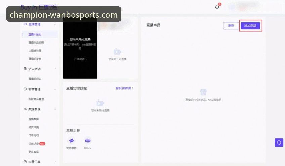Image resolution: width=285 pixels, height=166 pixels.
Task: Follow the 查看往期数据 link
Action: coord(124,88)
